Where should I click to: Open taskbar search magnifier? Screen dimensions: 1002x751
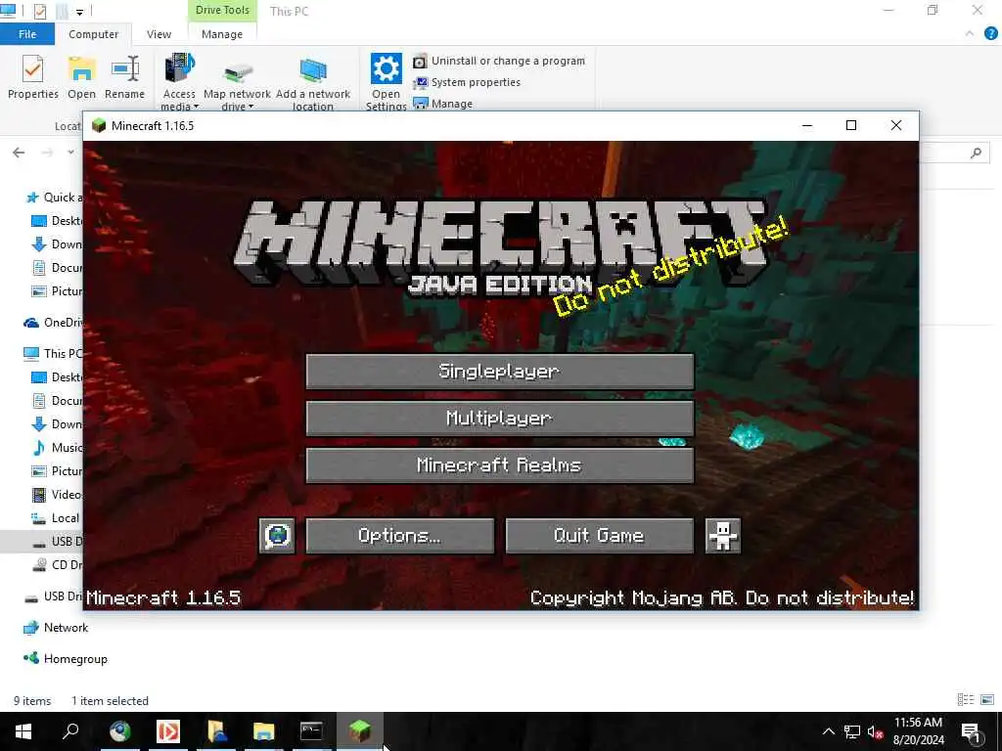coord(70,731)
